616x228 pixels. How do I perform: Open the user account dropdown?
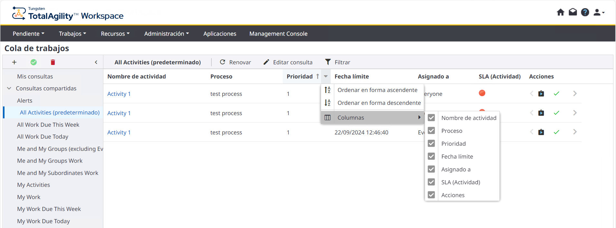599,12
